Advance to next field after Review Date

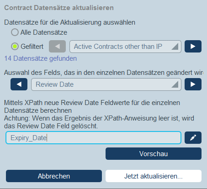[193, 84]
